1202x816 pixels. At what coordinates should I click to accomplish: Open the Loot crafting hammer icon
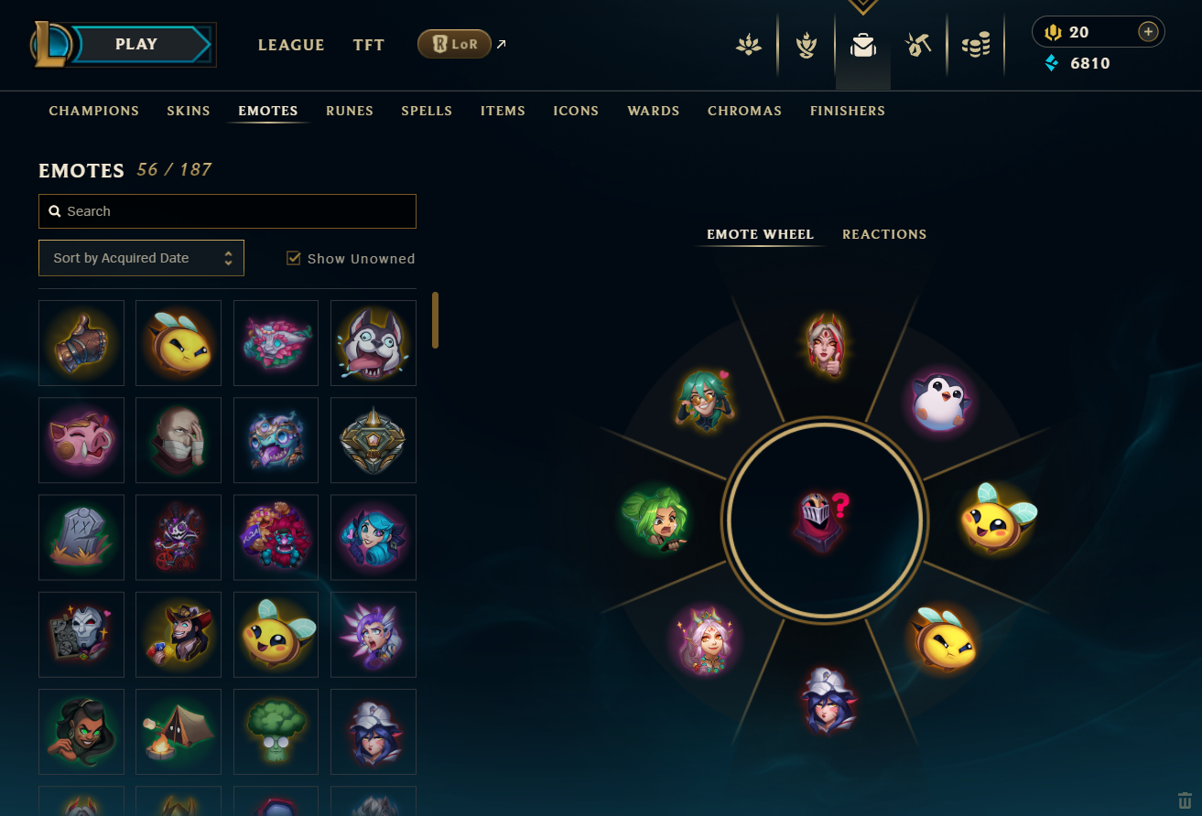[x=918, y=45]
